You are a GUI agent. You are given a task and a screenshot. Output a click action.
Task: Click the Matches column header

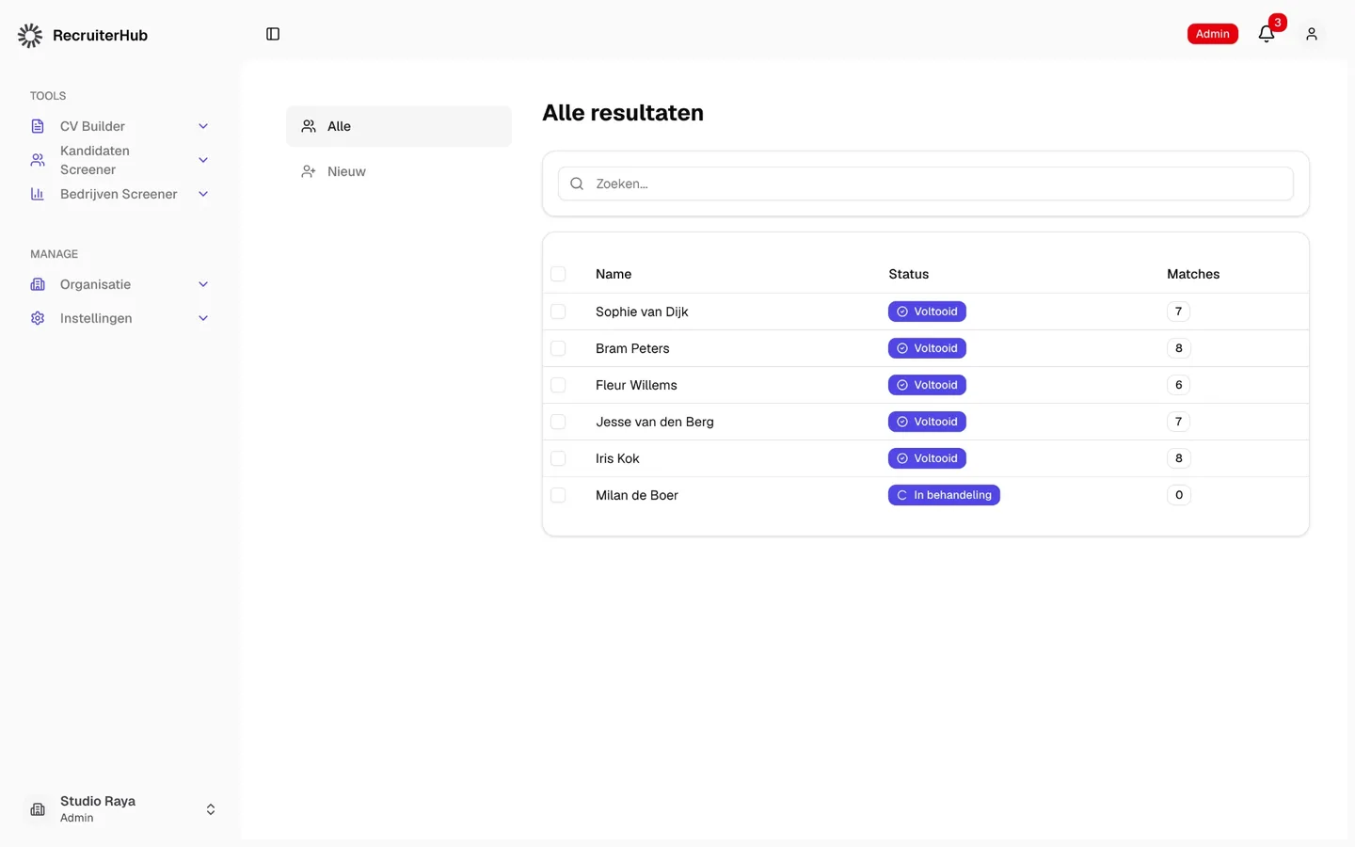coord(1193,274)
